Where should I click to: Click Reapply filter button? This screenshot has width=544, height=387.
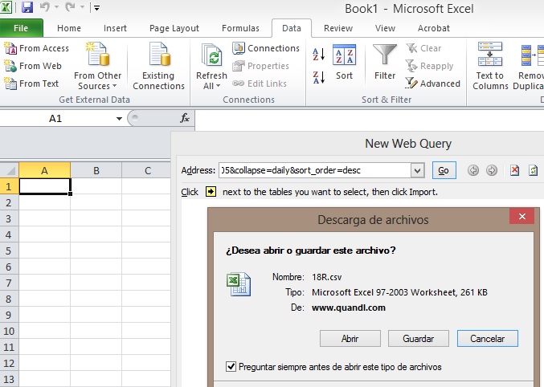429,66
